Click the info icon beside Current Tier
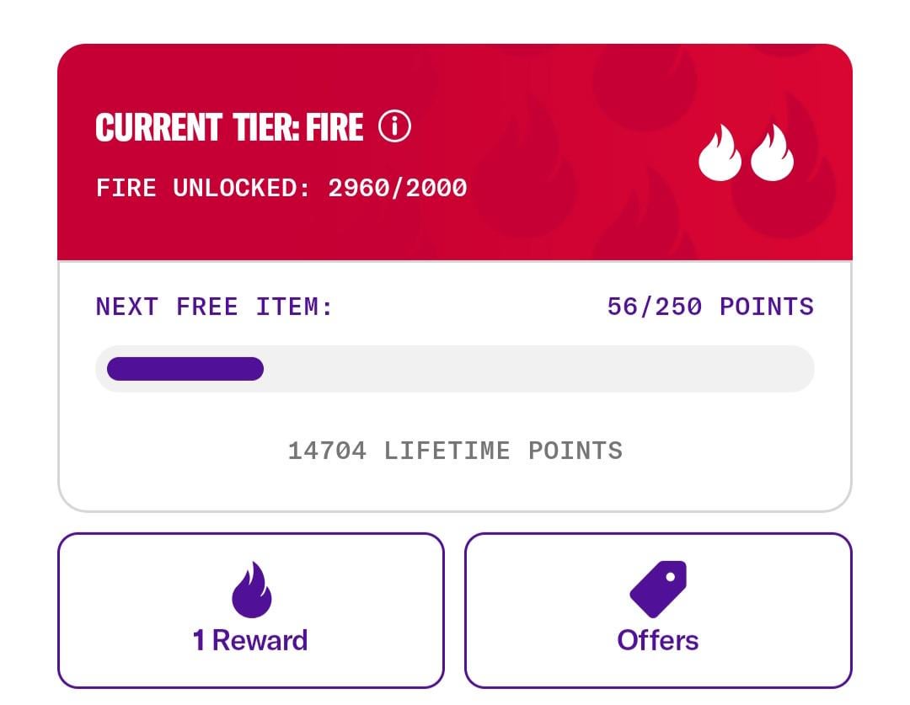This screenshot has height=705, width=910. [x=394, y=127]
